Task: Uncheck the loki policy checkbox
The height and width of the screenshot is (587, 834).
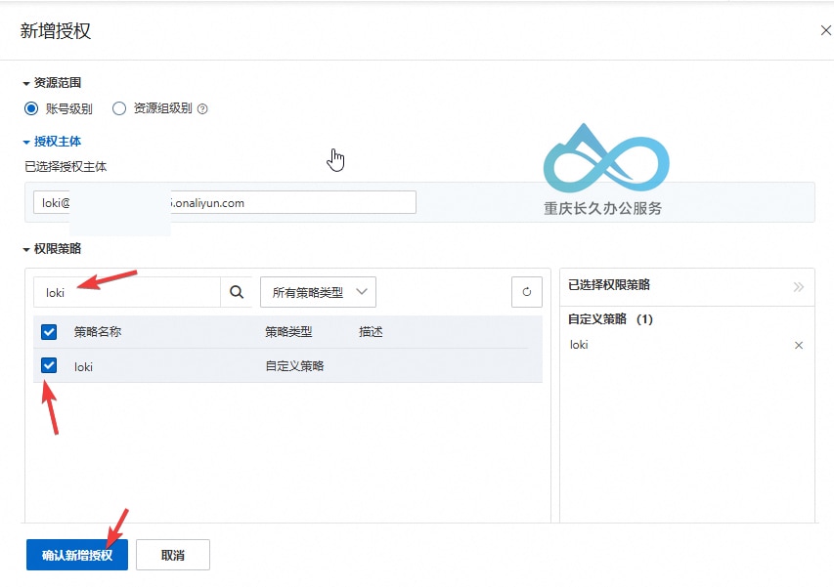Action: point(49,365)
